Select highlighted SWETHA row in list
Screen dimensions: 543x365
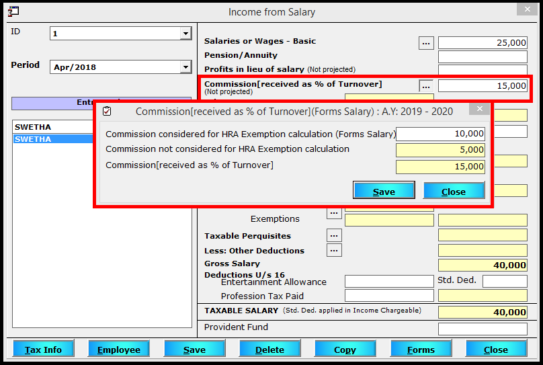(x=53, y=139)
